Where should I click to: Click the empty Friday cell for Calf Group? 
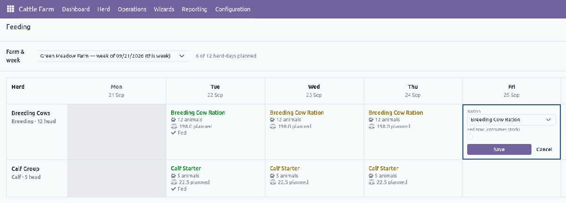[512, 178]
